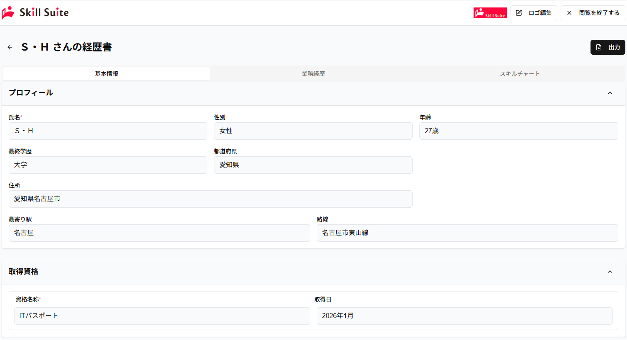Click the 出力 export button
627x340 pixels.
608,47
